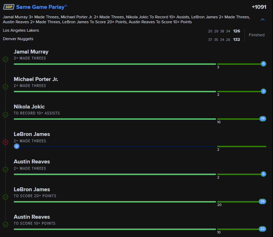Screen dimensions: 273x237
Task: Click the TO RECORD 10+ ASSISTS label
Action: 37,113
